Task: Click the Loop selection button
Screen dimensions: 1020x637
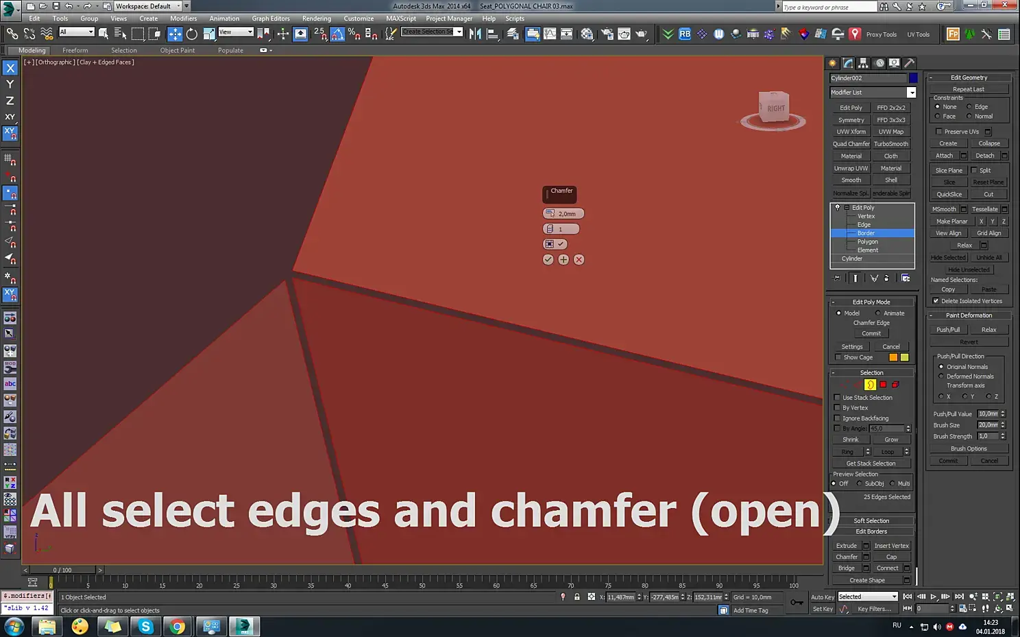Action: click(x=888, y=452)
